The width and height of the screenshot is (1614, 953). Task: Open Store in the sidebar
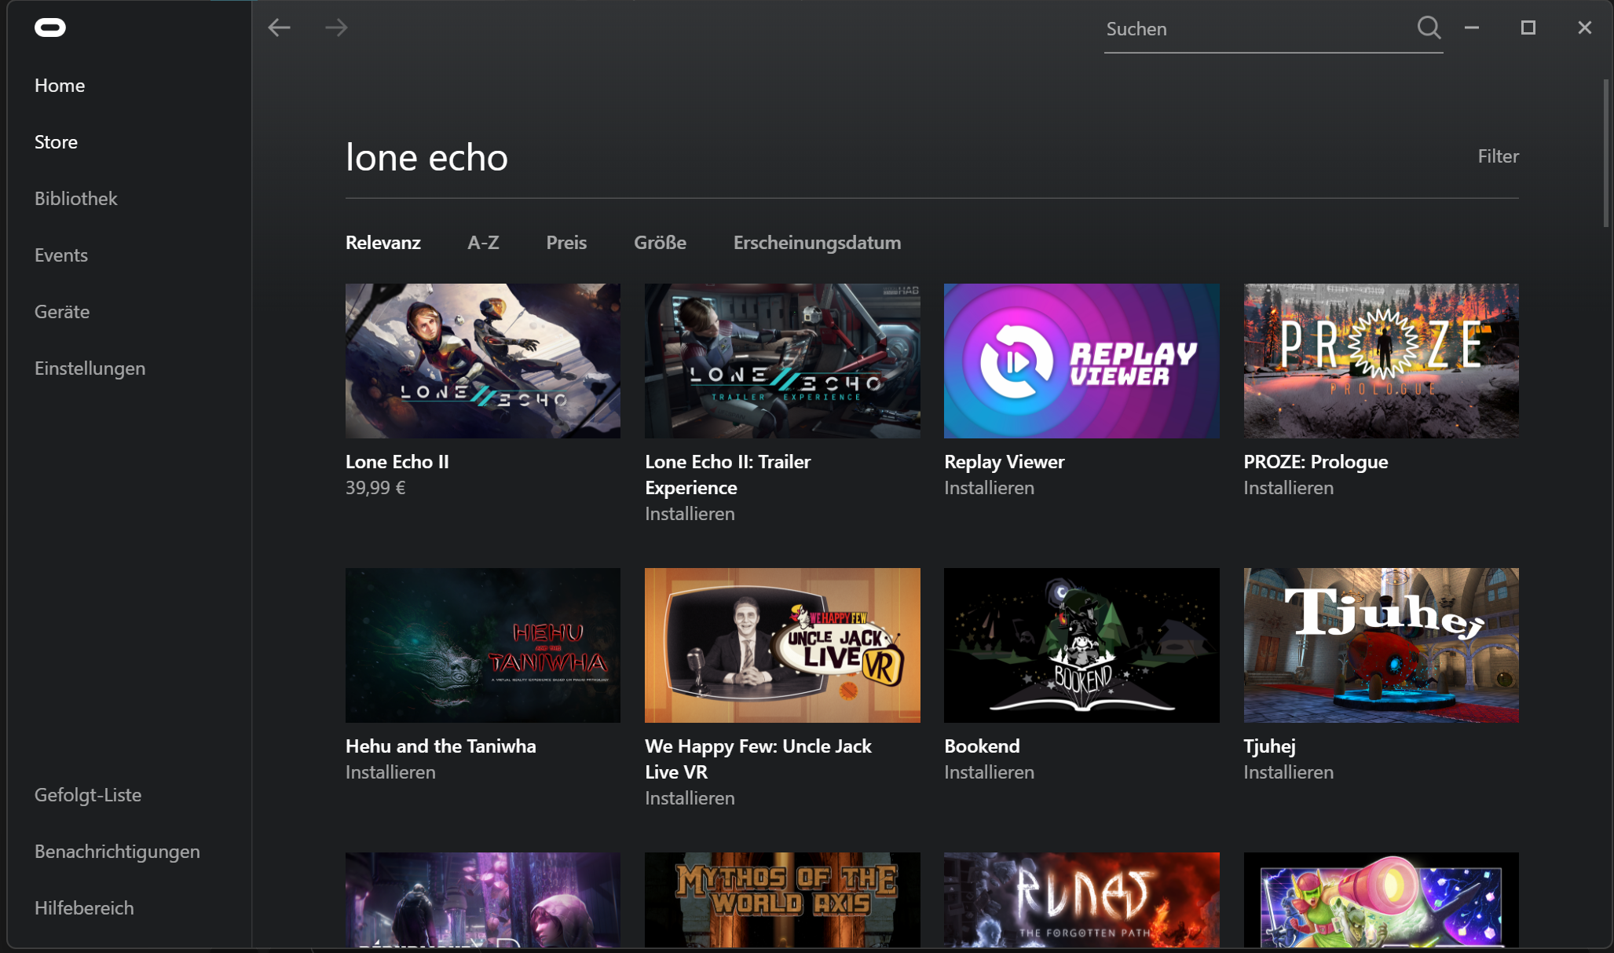56,142
